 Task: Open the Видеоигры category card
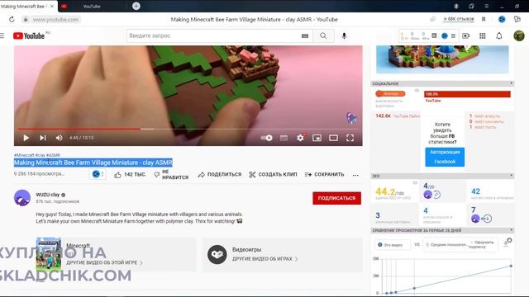[283, 254]
